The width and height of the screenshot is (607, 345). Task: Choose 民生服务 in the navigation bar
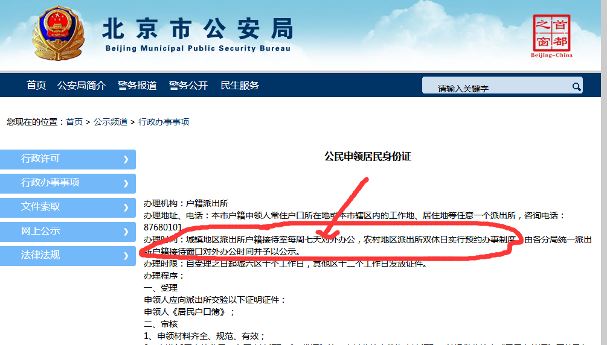click(x=240, y=85)
